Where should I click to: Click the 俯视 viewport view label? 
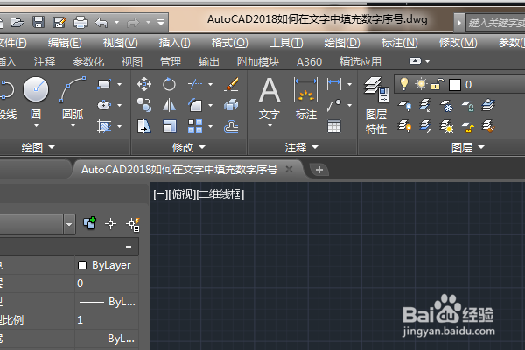click(x=183, y=194)
